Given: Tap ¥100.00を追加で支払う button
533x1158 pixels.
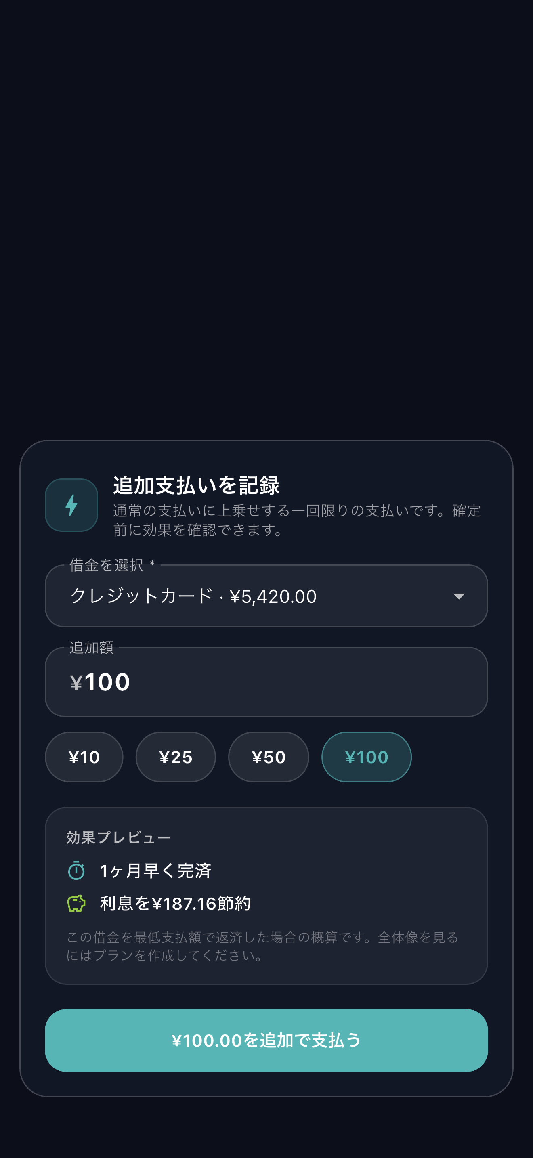Looking at the screenshot, I should pyautogui.click(x=266, y=1040).
